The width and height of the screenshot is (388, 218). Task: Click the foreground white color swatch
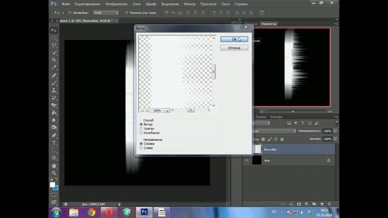pyautogui.click(x=53, y=185)
